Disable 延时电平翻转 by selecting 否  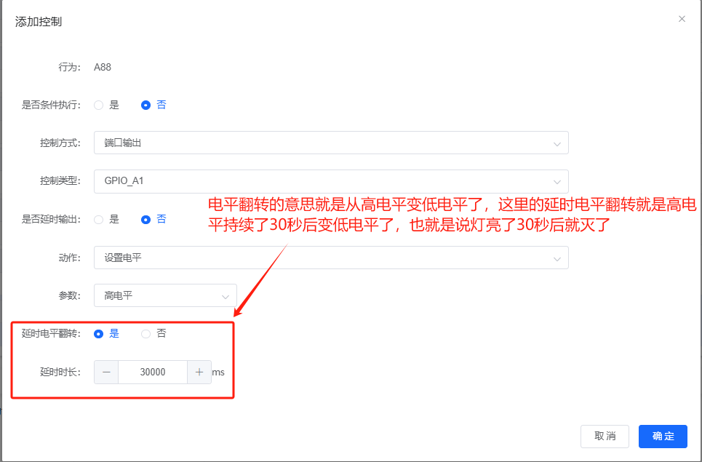coord(145,333)
